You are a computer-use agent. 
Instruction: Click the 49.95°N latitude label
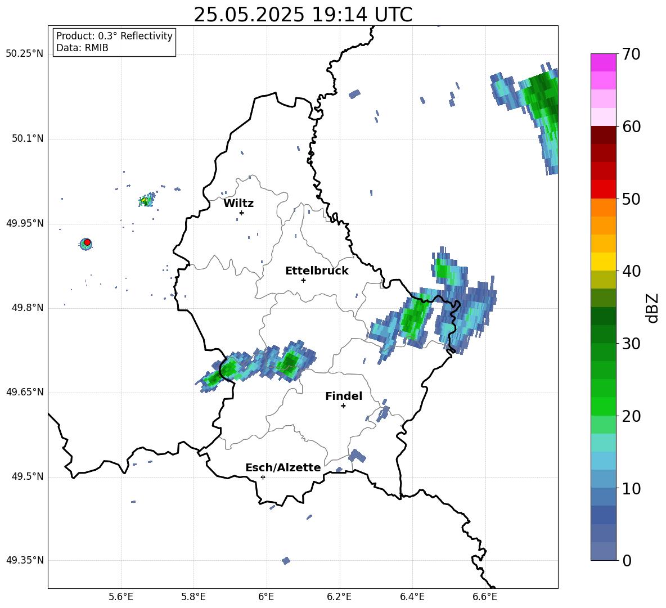[25, 223]
